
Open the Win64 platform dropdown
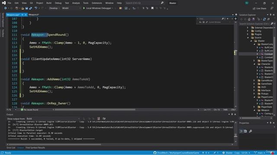click(71, 8)
